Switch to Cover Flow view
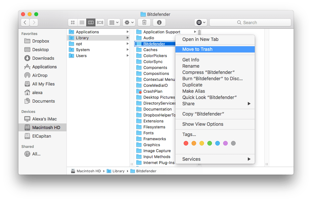 [x=100, y=22]
